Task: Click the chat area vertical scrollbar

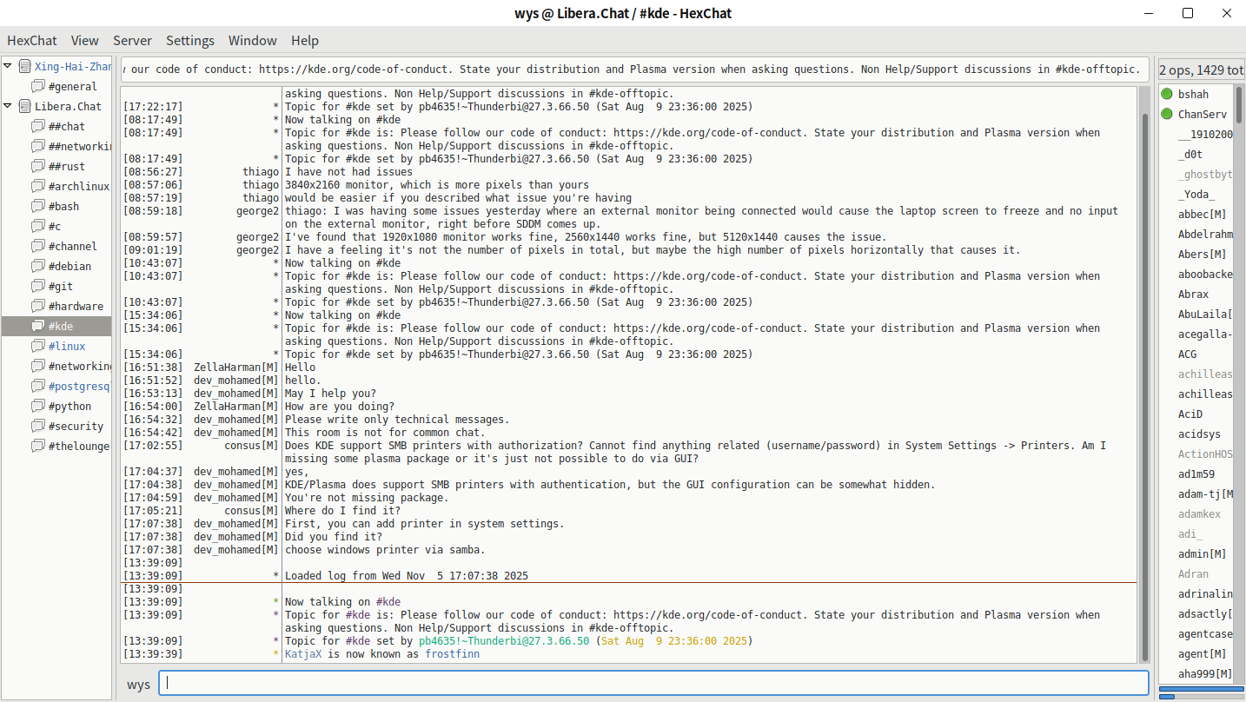Action: (x=1144, y=374)
